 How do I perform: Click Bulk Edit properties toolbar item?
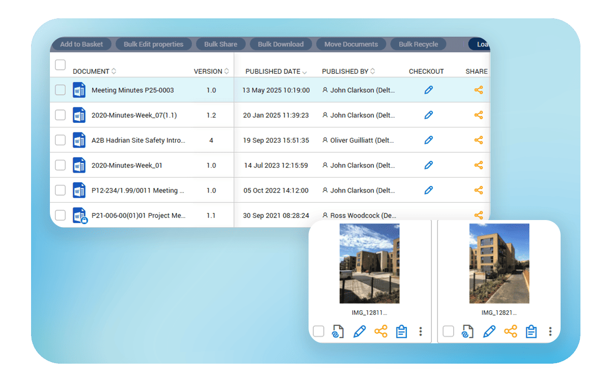[x=153, y=44]
